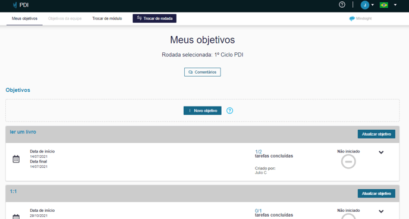The image size is (409, 219).
Task: Click the 'Objetivos' section heading
Action: tap(18, 90)
